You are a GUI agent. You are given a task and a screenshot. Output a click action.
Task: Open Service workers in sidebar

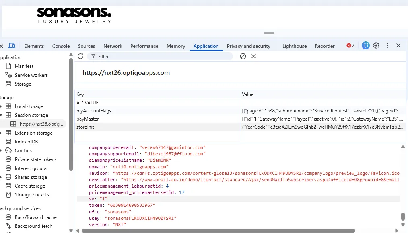[x=31, y=75]
